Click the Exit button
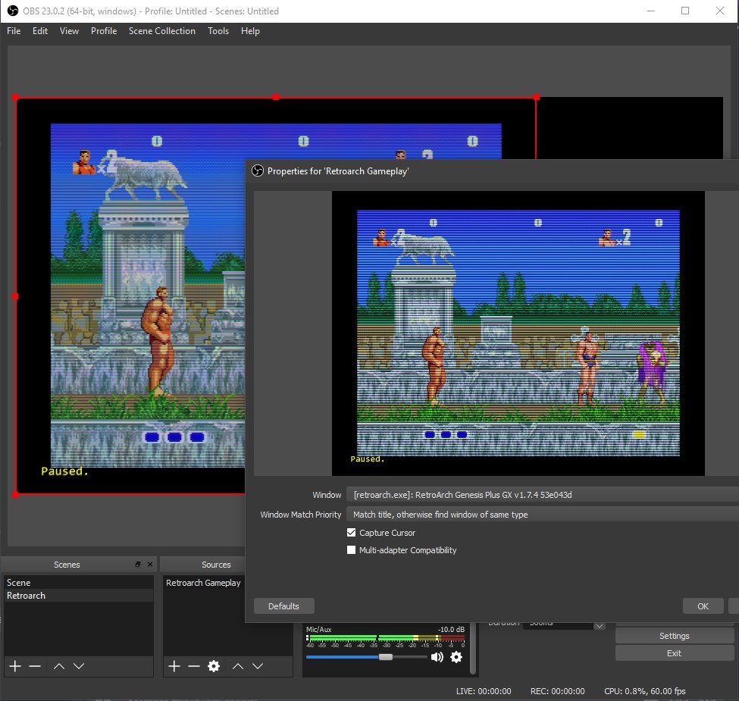The width and height of the screenshot is (739, 701). (x=675, y=653)
